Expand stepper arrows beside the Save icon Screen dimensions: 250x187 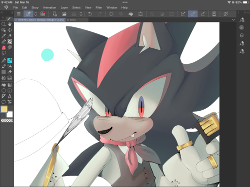pyautogui.click(x=81, y=14)
